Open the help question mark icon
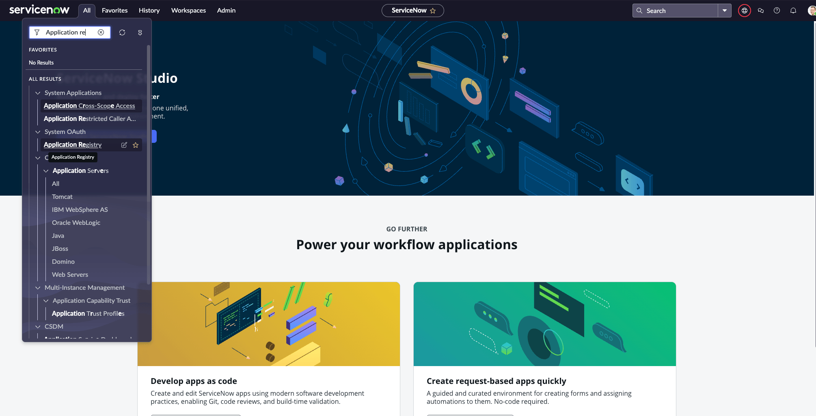 (x=777, y=11)
